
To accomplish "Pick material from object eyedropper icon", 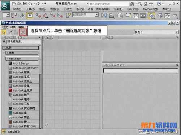I will [10, 32].
